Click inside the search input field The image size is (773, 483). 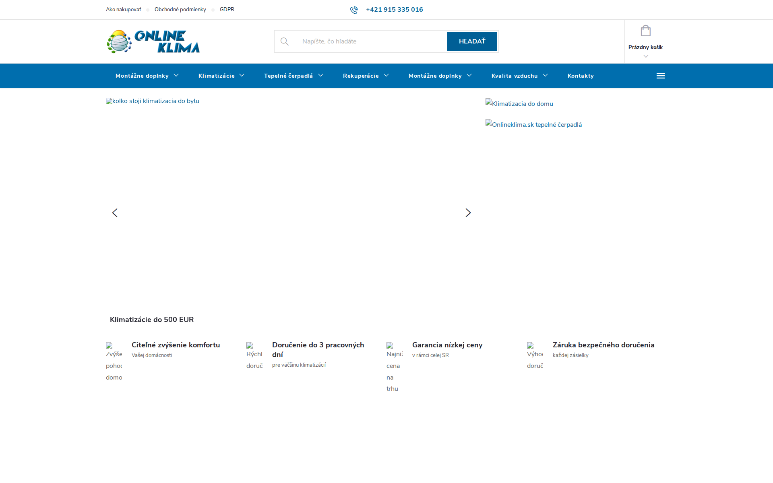point(370,41)
